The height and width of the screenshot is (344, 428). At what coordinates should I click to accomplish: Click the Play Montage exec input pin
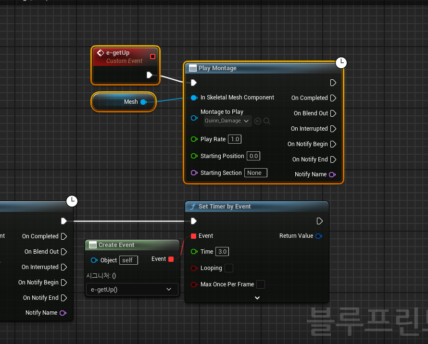193,83
